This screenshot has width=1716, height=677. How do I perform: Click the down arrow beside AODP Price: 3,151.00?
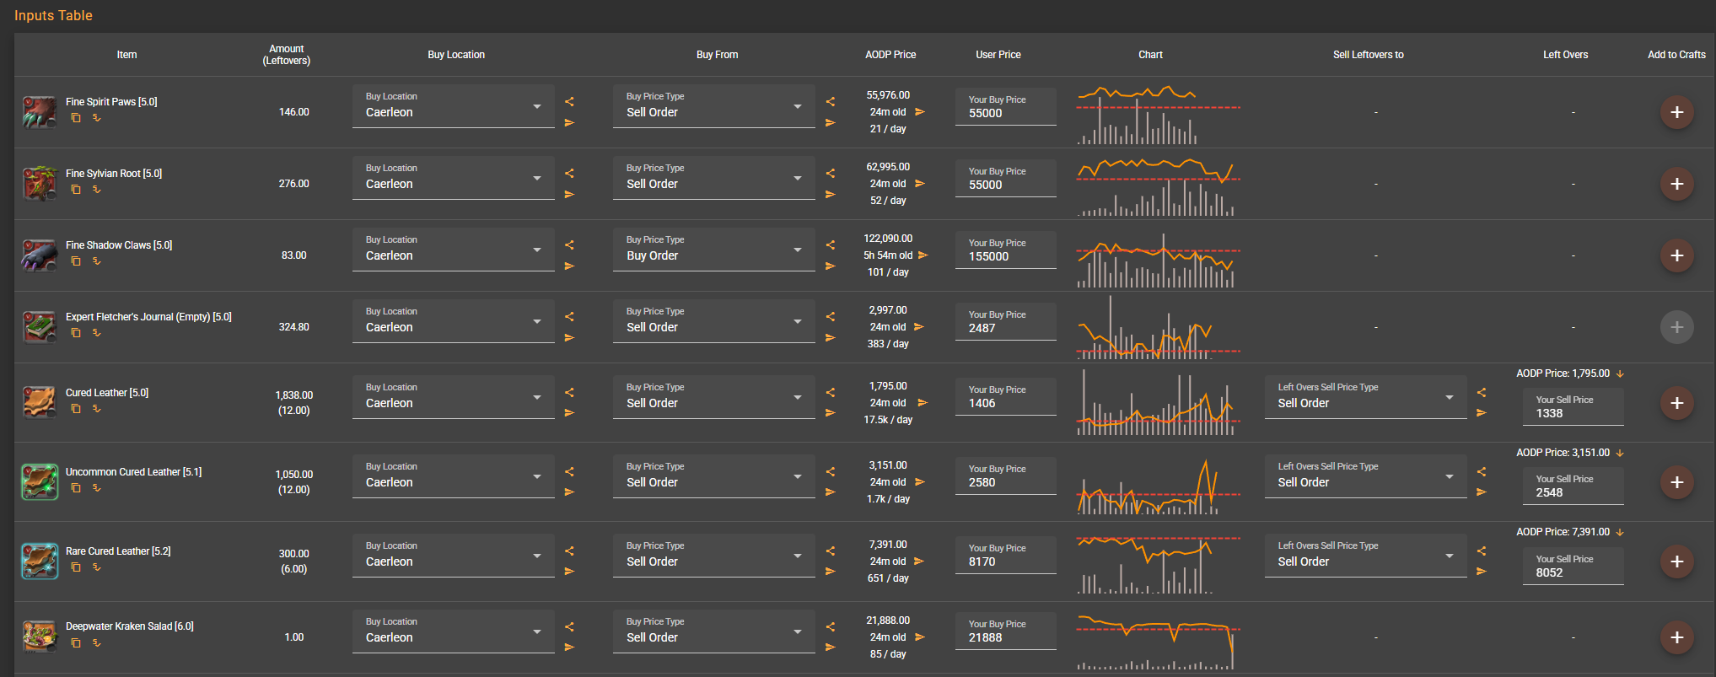(1620, 453)
